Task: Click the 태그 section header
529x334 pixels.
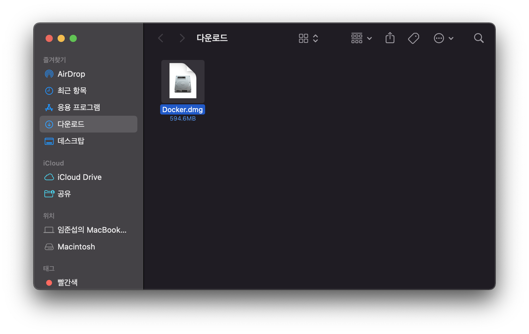Action: pyautogui.click(x=49, y=268)
